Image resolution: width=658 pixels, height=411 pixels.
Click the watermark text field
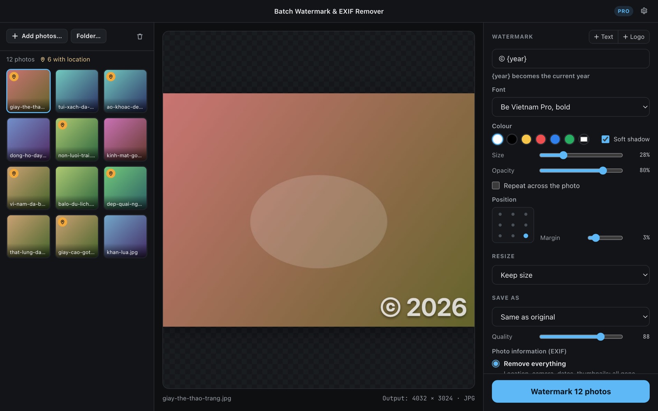(570, 59)
